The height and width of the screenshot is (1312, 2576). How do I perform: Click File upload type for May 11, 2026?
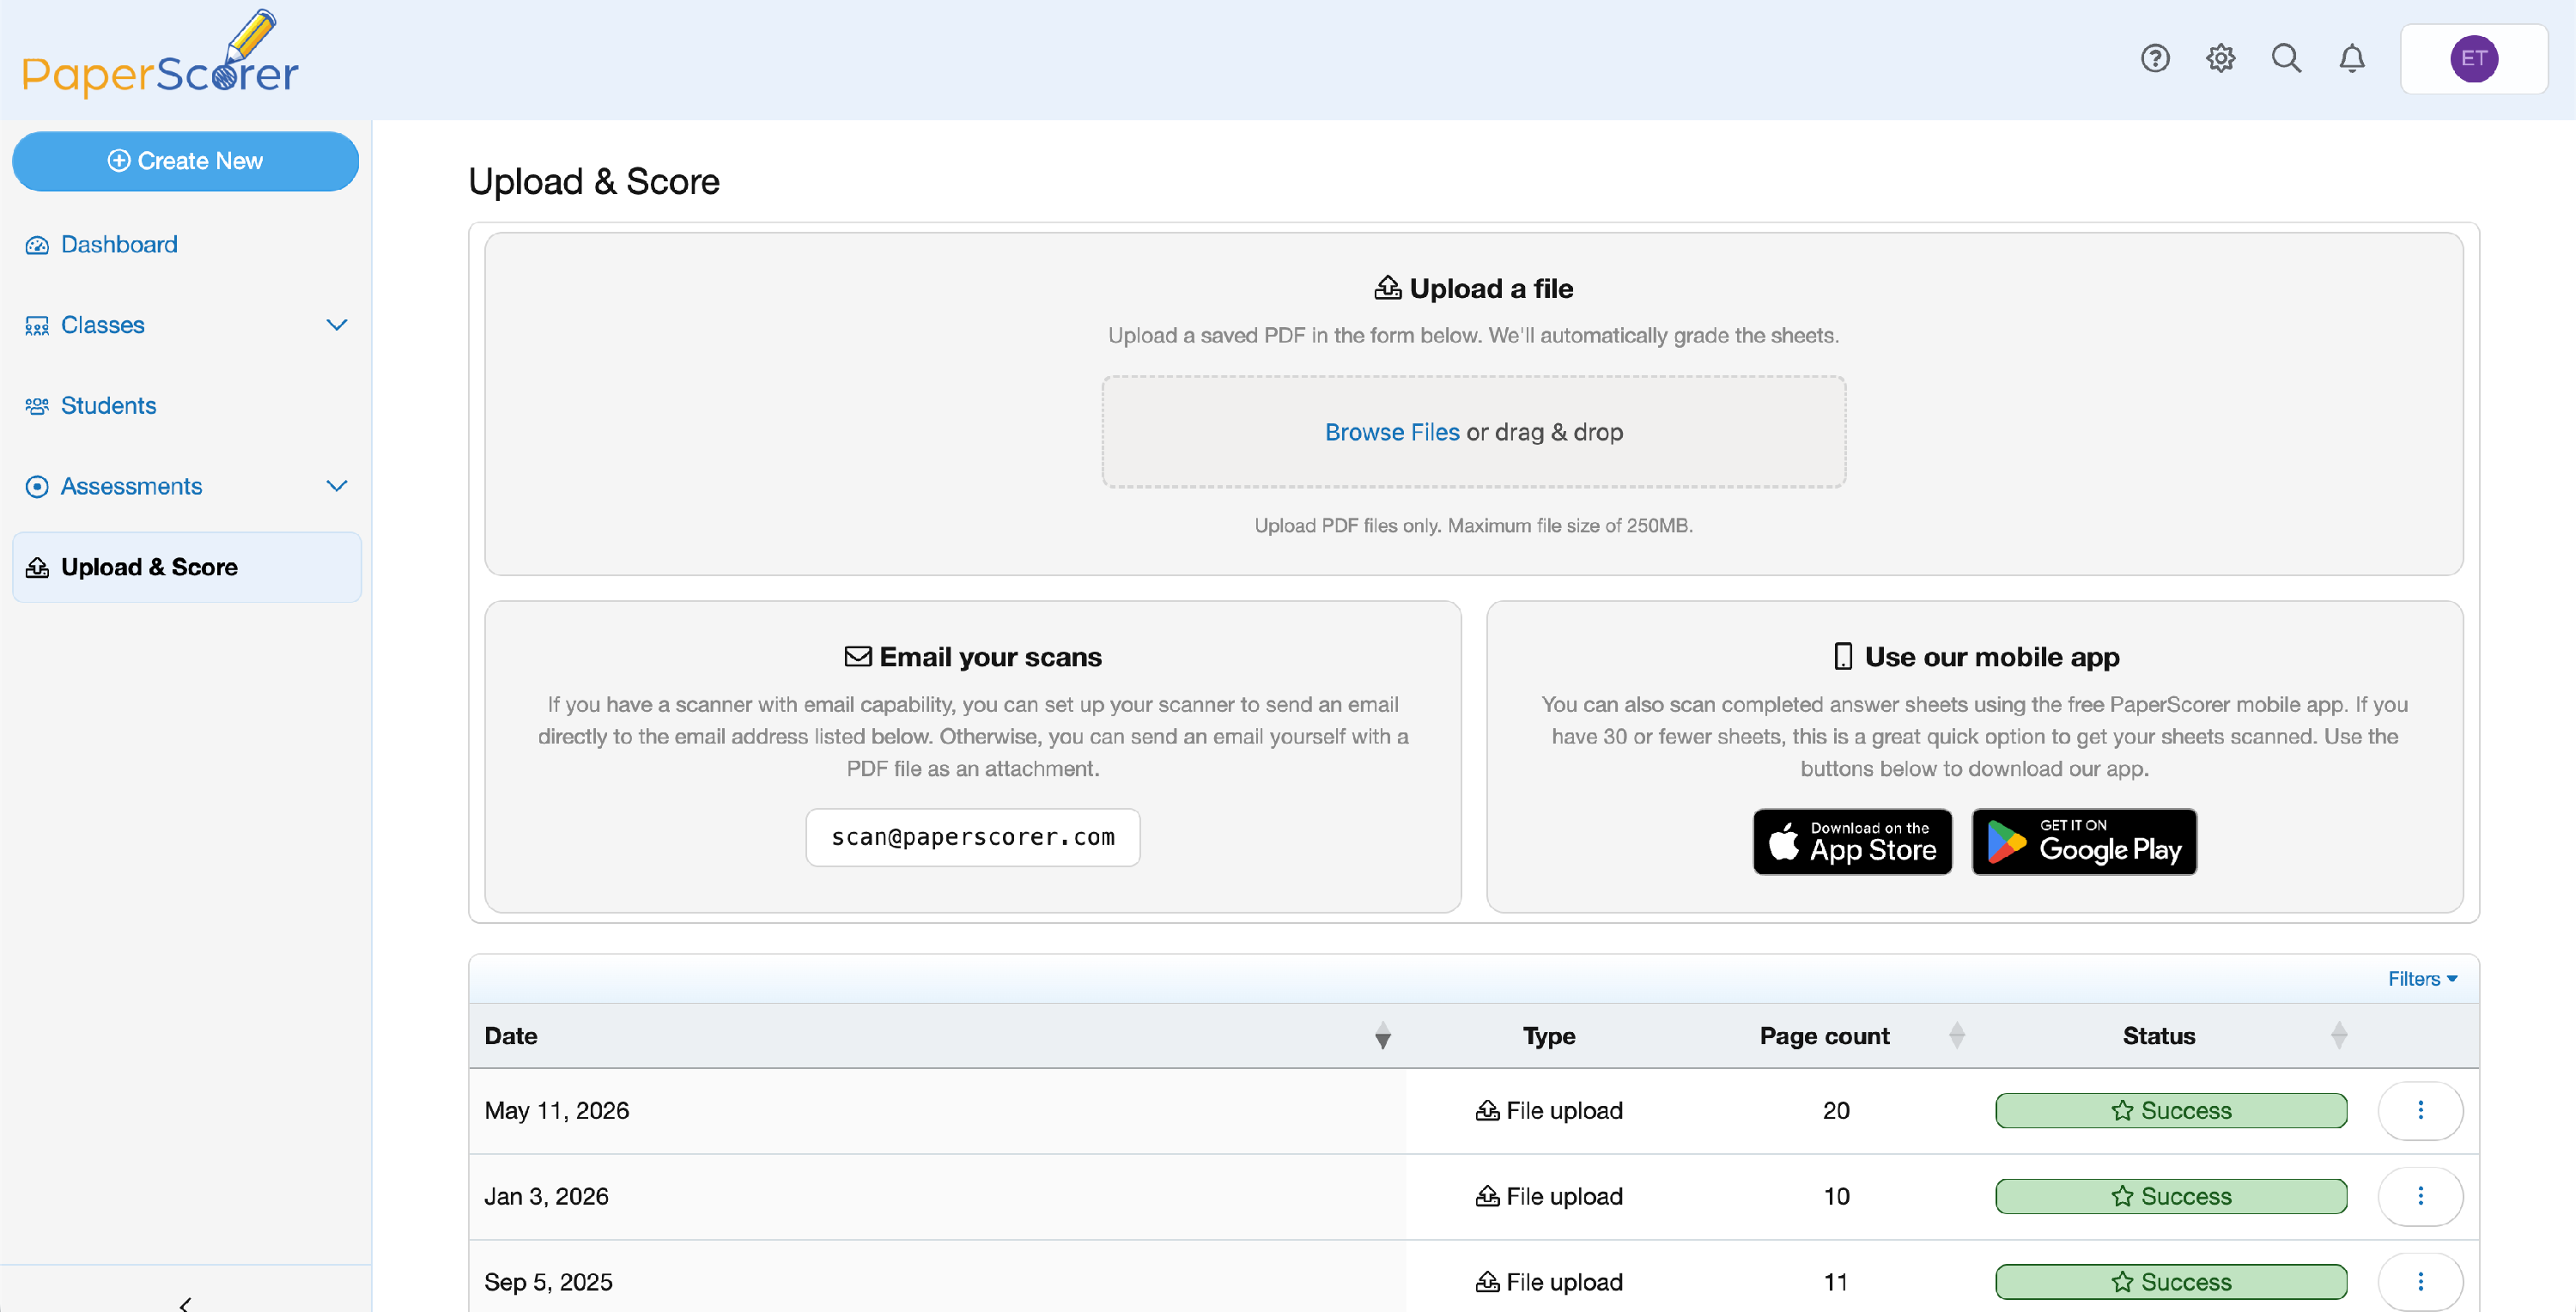[x=1549, y=1110]
